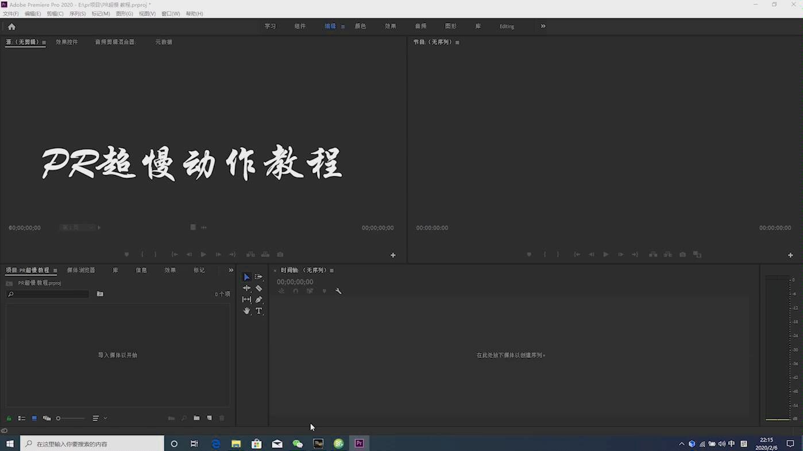Viewport: 803px width, 451px height.
Task: Click the timeline timecode field
Action: (295, 282)
